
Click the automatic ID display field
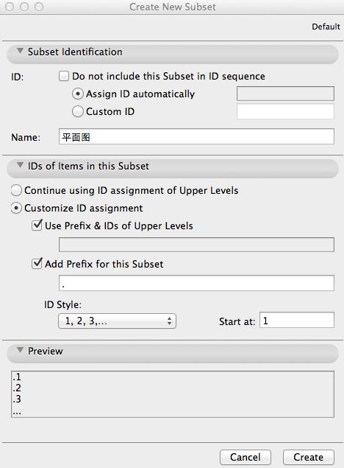(285, 94)
